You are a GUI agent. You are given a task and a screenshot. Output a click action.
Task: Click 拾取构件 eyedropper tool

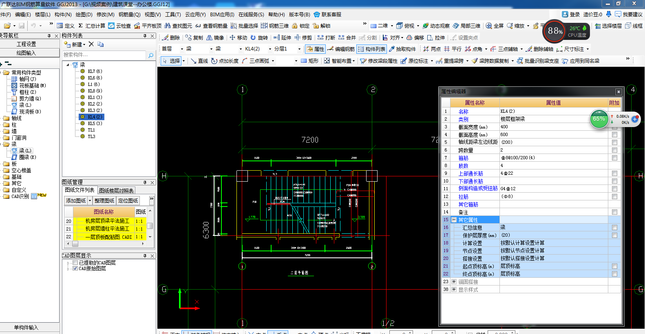tap(402, 49)
